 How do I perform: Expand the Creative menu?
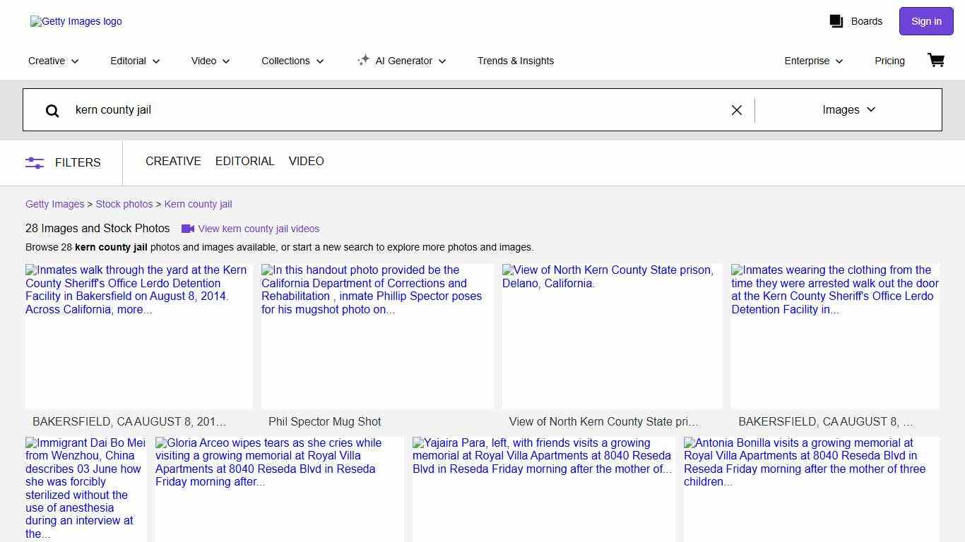(54, 61)
